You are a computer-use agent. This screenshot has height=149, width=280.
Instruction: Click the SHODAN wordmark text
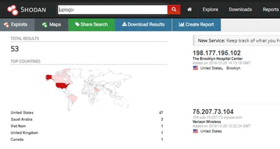pos(33,10)
